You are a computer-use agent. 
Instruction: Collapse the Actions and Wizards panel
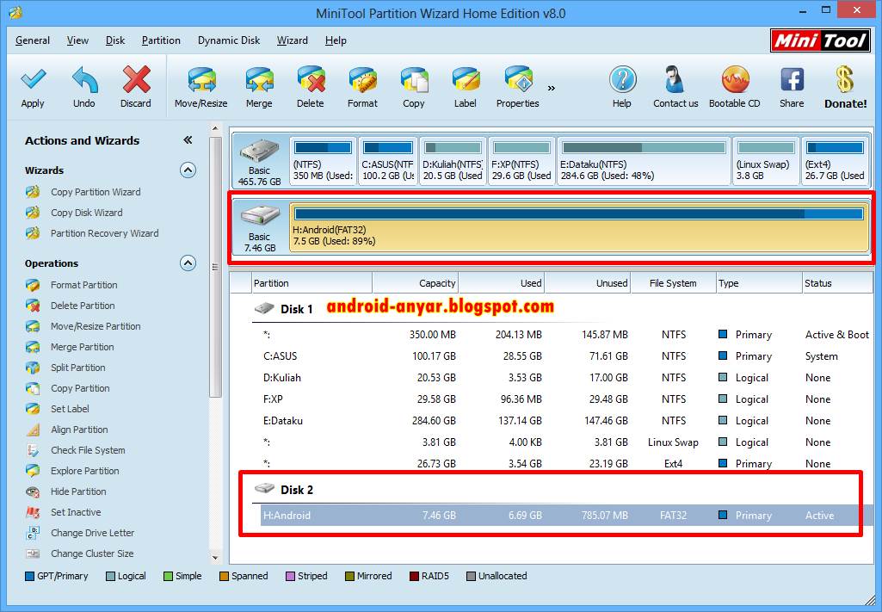(x=188, y=140)
